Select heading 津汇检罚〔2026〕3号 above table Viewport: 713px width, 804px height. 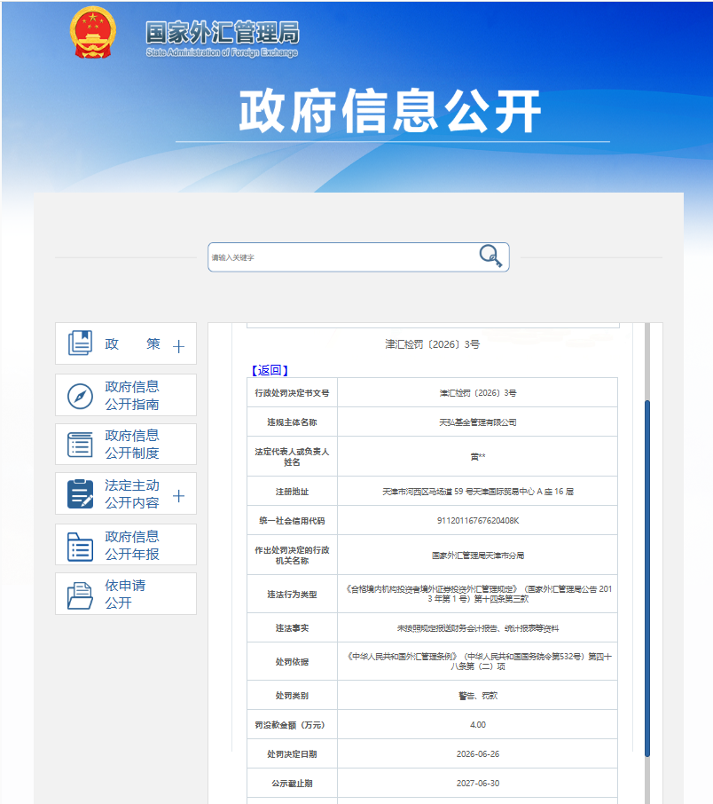coord(432,344)
